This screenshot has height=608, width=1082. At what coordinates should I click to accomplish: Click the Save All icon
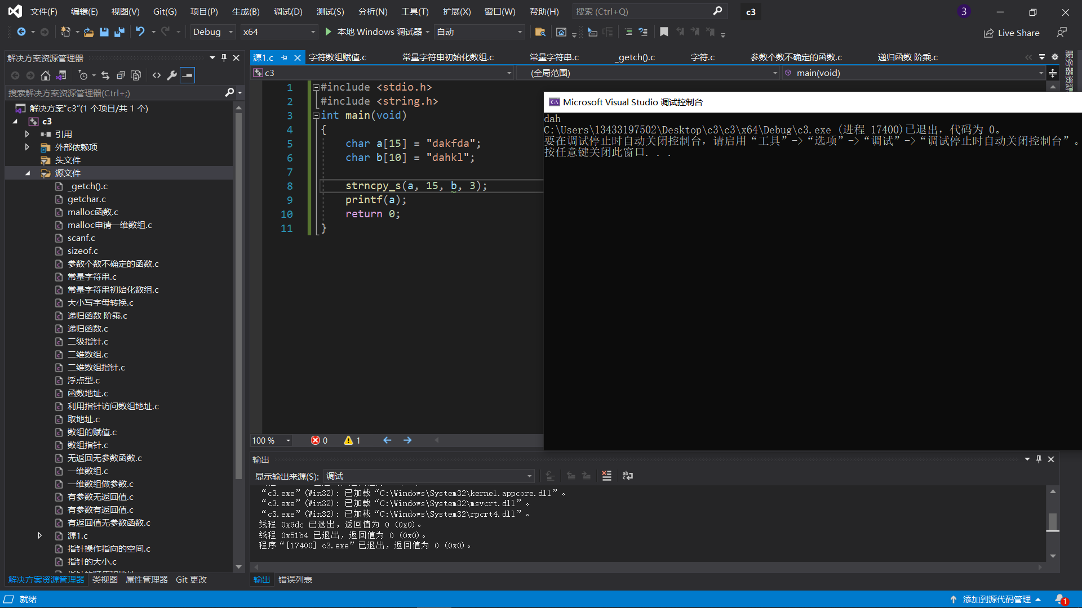[x=119, y=32]
